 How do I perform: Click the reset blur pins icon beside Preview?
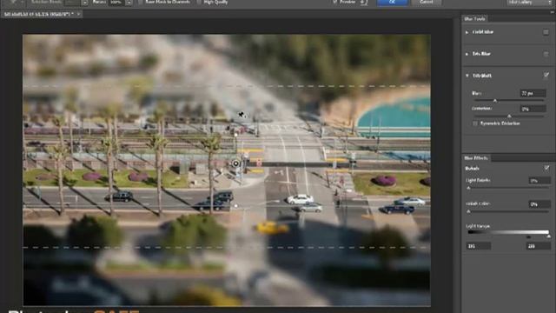coord(364,2)
